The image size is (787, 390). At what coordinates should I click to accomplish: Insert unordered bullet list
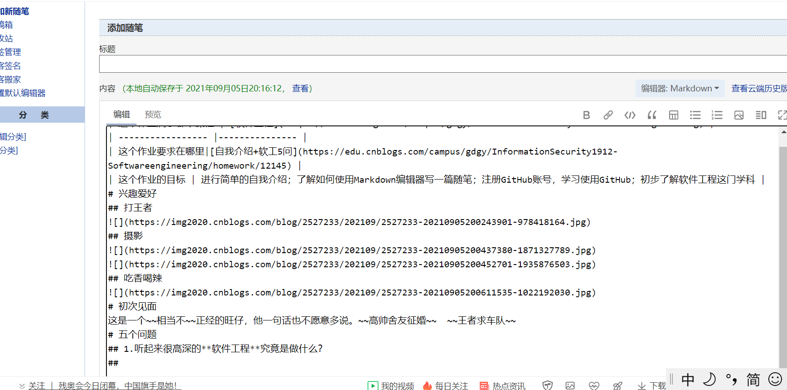pos(695,115)
